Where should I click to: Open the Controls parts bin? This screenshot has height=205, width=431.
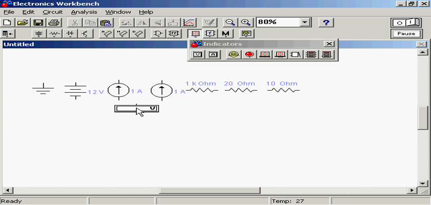210,34
